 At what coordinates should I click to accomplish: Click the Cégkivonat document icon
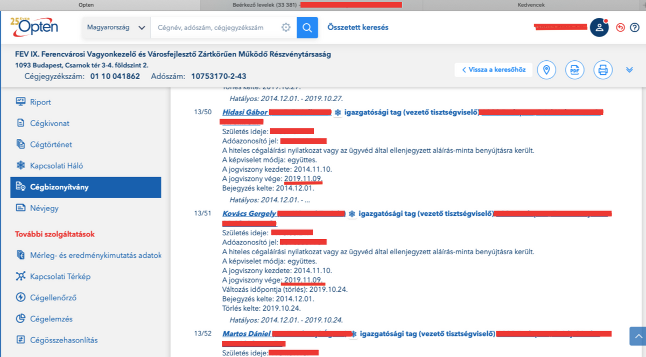(21, 123)
